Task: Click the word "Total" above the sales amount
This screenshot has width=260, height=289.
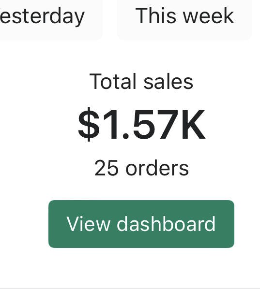Action: click(113, 81)
